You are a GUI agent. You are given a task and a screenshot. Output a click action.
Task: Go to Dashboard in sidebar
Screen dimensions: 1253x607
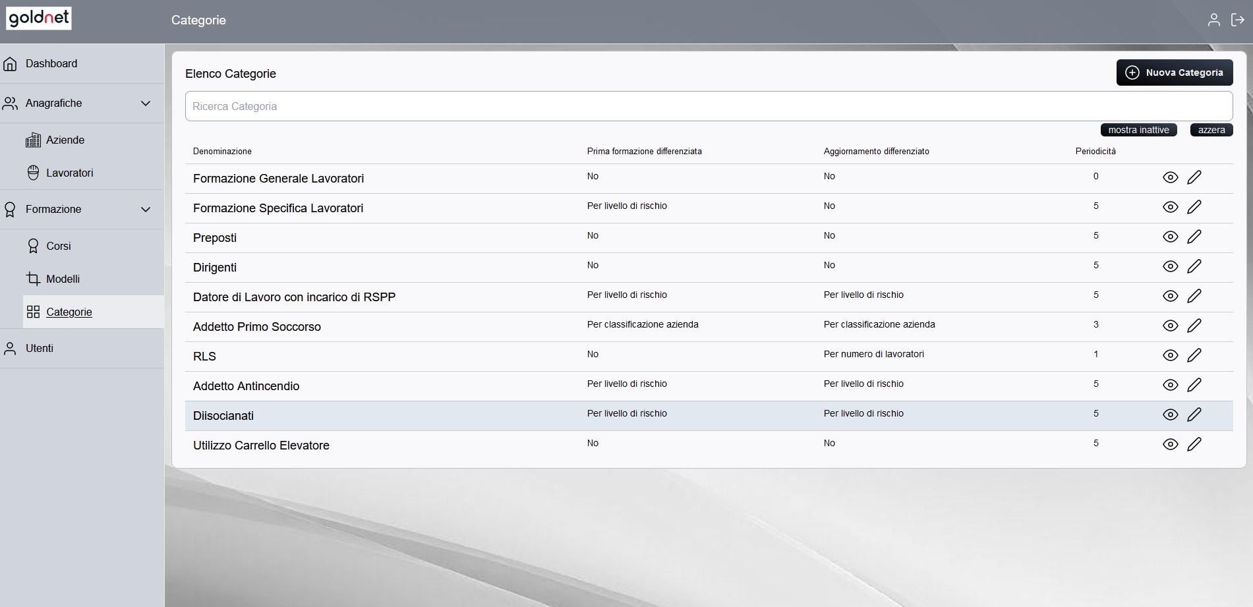[x=51, y=63]
